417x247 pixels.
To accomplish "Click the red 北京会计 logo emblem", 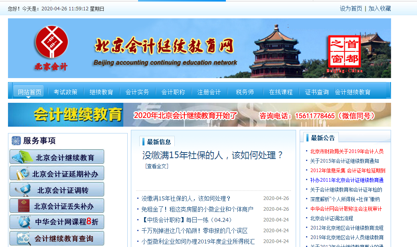I will [51, 43].
